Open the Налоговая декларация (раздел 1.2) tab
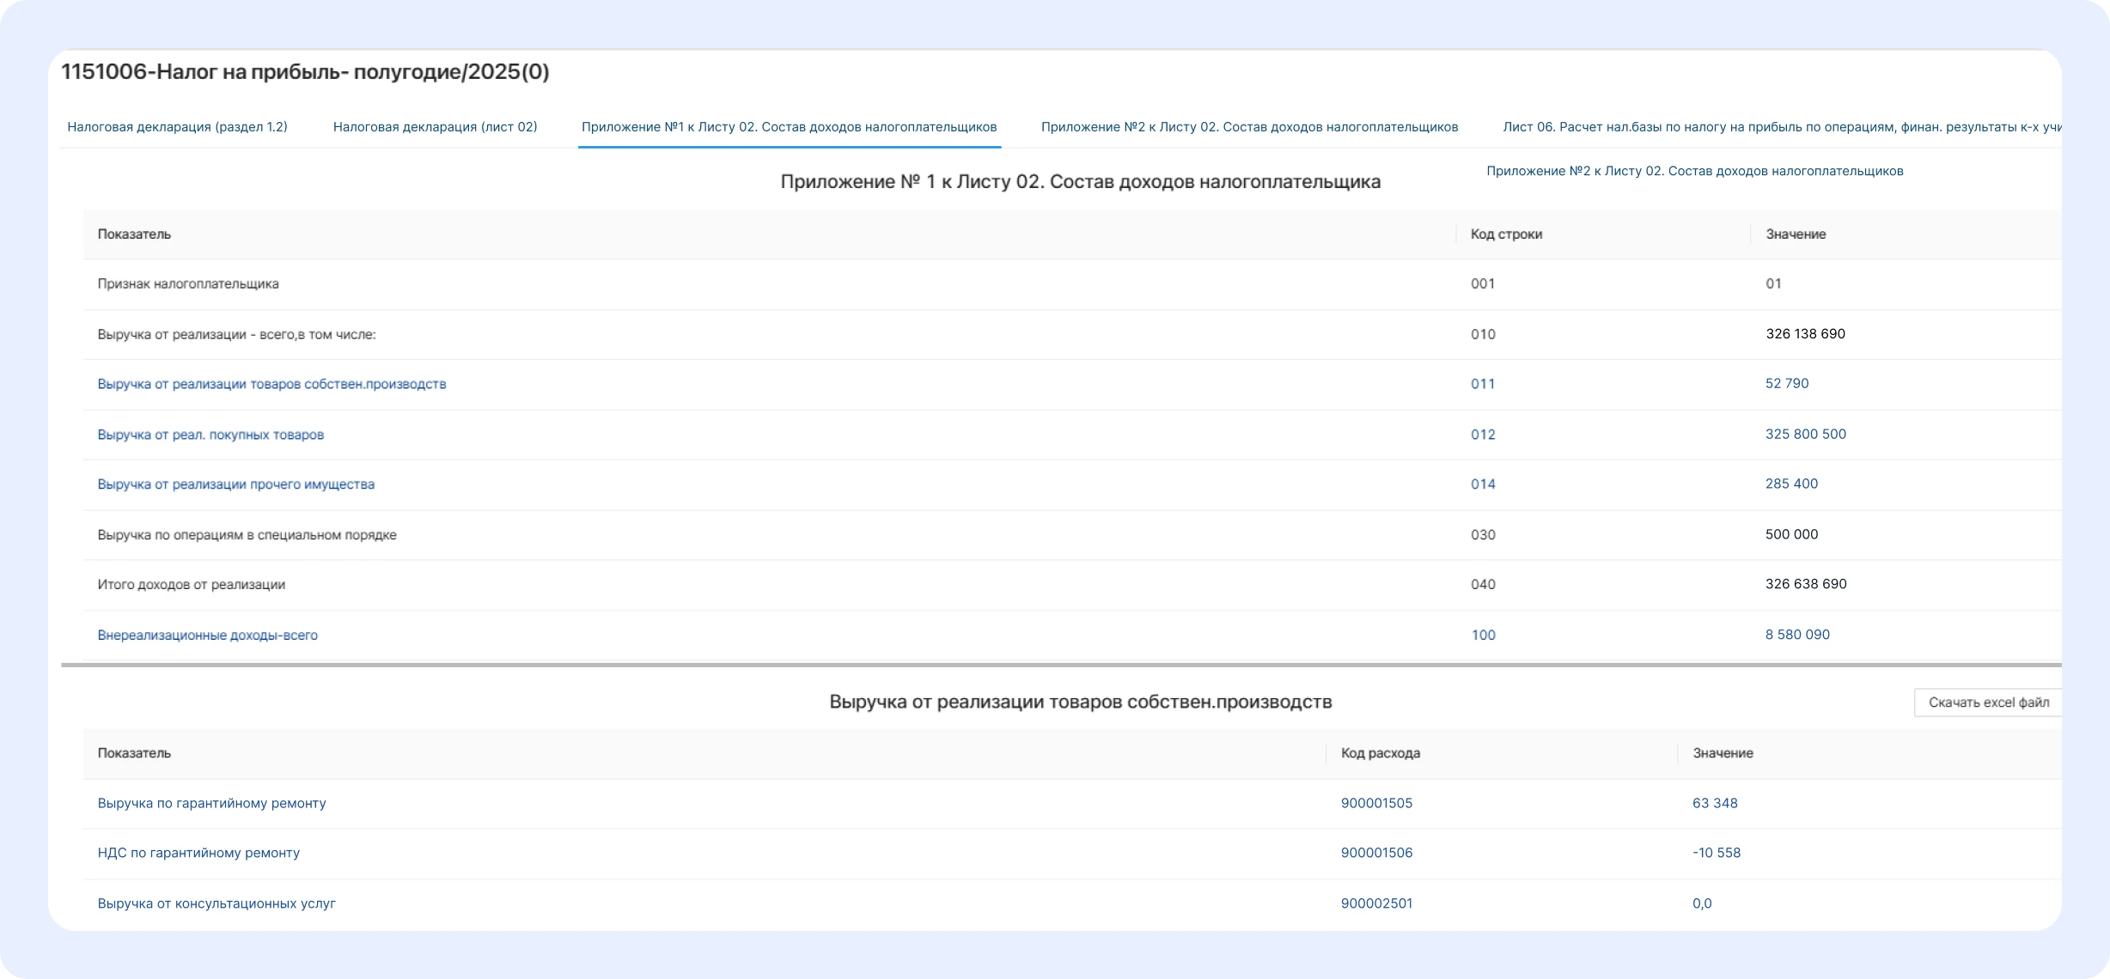This screenshot has height=979, width=2110. point(177,127)
